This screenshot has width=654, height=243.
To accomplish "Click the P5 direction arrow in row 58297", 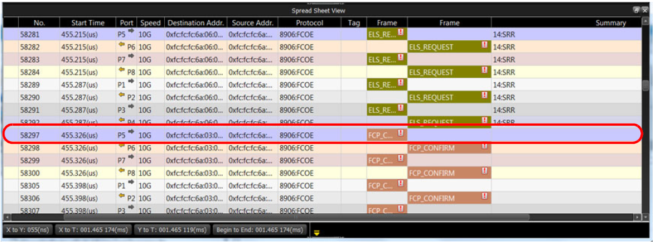I will click(131, 132).
